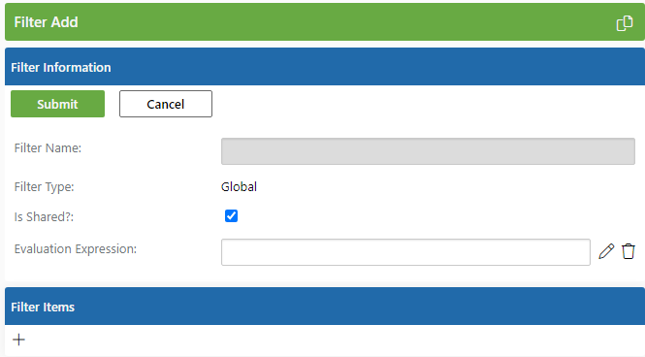The height and width of the screenshot is (357, 645).
Task: Uncheck the Is Shared checkbox
Action: click(231, 216)
